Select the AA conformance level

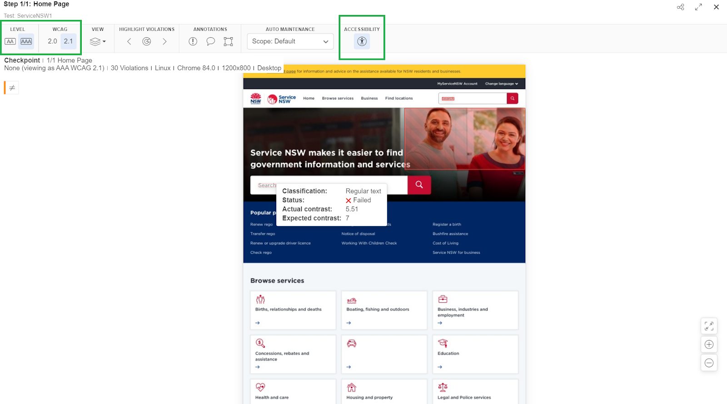coord(10,41)
